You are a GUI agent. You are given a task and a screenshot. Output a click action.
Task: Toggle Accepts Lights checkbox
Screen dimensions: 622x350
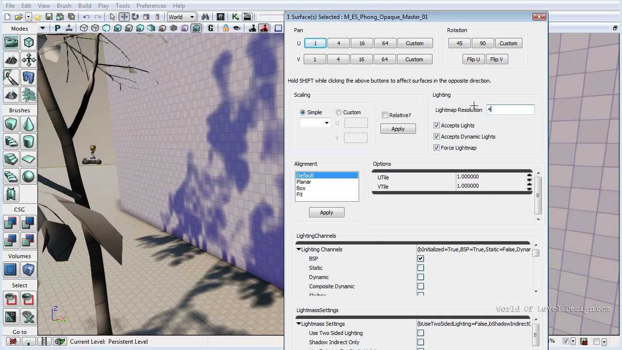[436, 125]
